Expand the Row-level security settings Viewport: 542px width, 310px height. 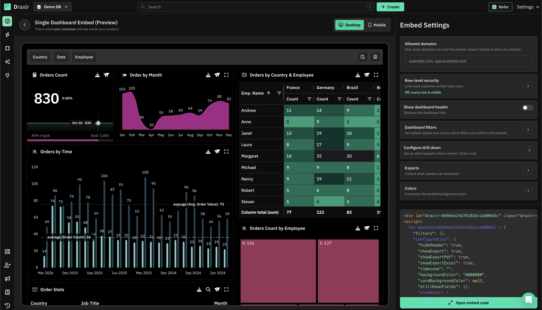pos(528,86)
